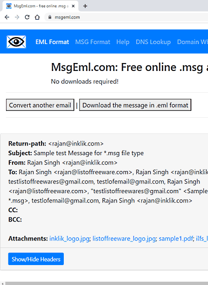Open the MSG Format nav item
The image size is (208, 285).
pos(92,42)
